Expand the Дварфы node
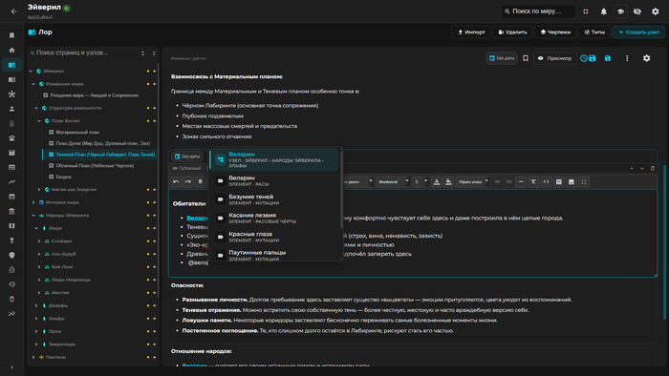 point(36,305)
